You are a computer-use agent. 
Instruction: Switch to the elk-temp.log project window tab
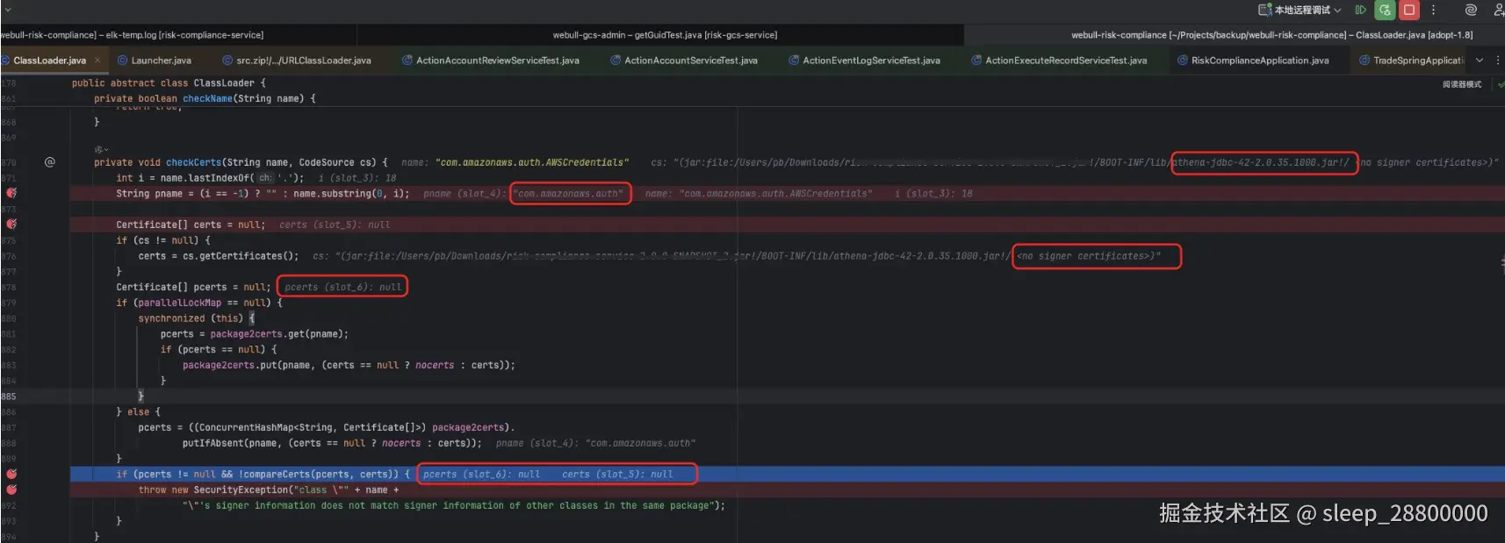pyautogui.click(x=132, y=35)
